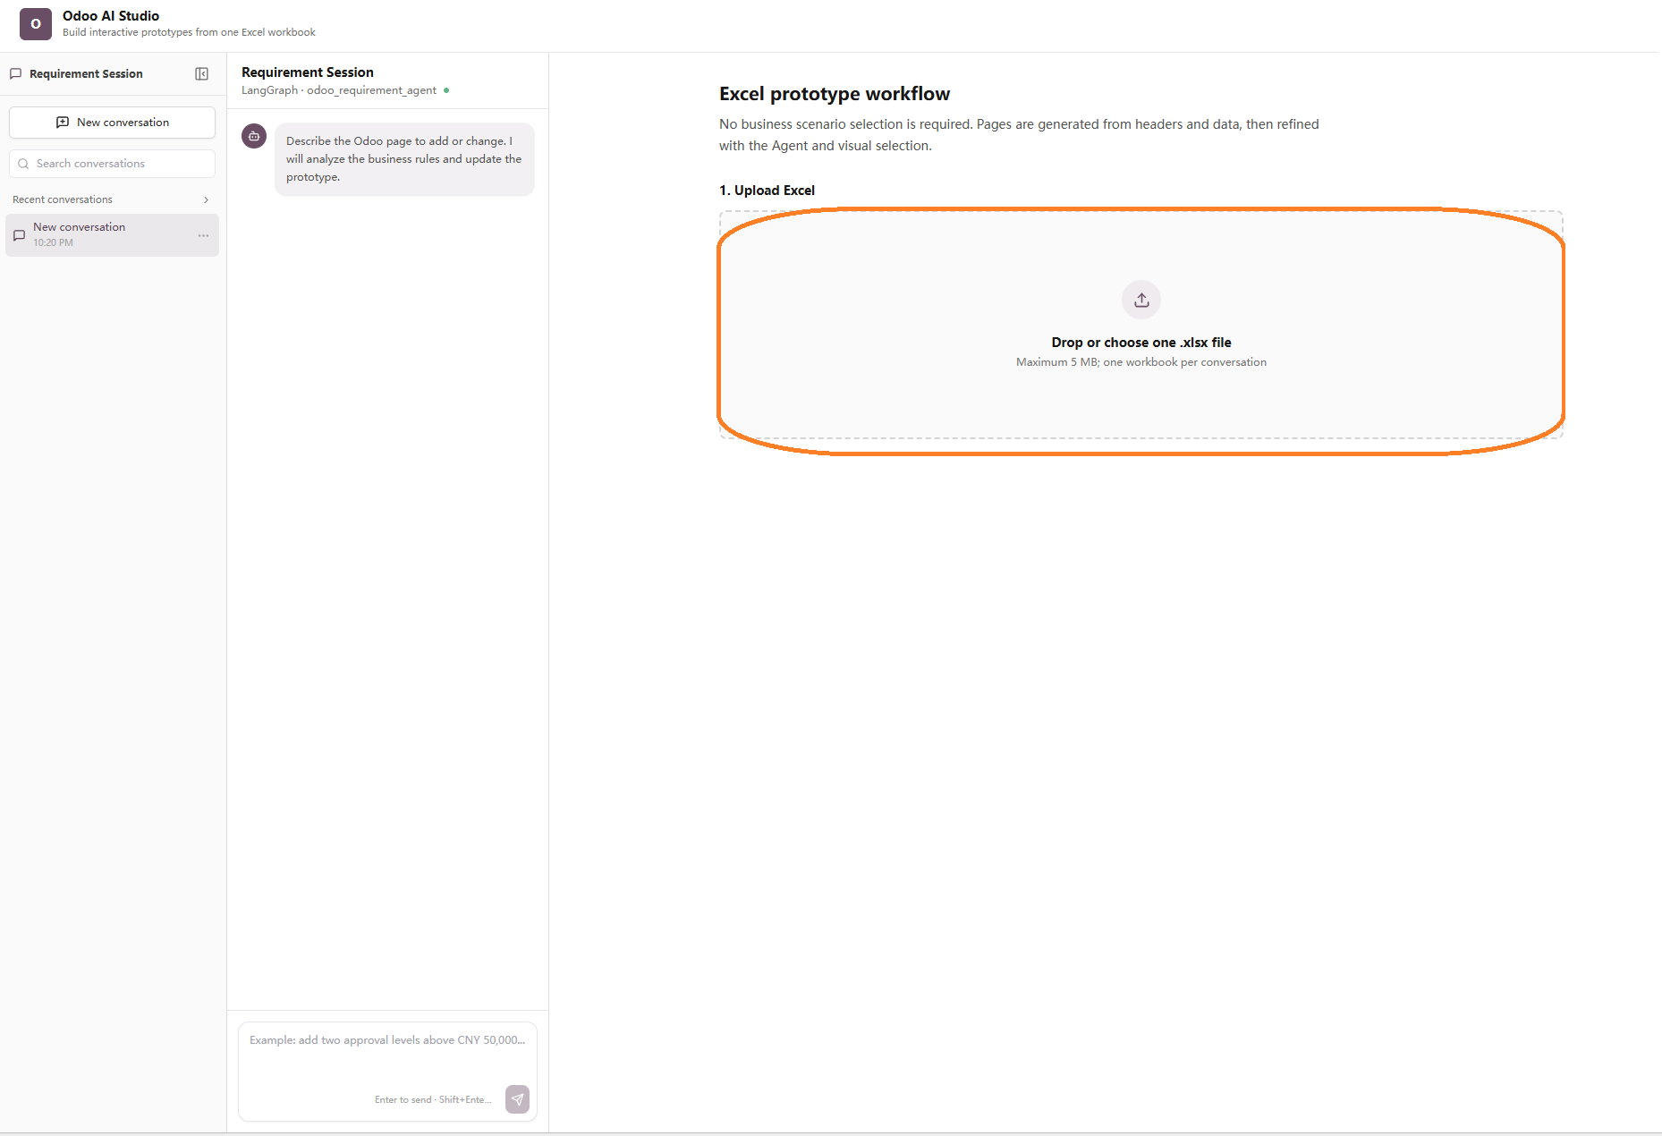1662x1136 pixels.
Task: Open the New conversation 10:20 PM entry
Action: pyautogui.click(x=112, y=235)
